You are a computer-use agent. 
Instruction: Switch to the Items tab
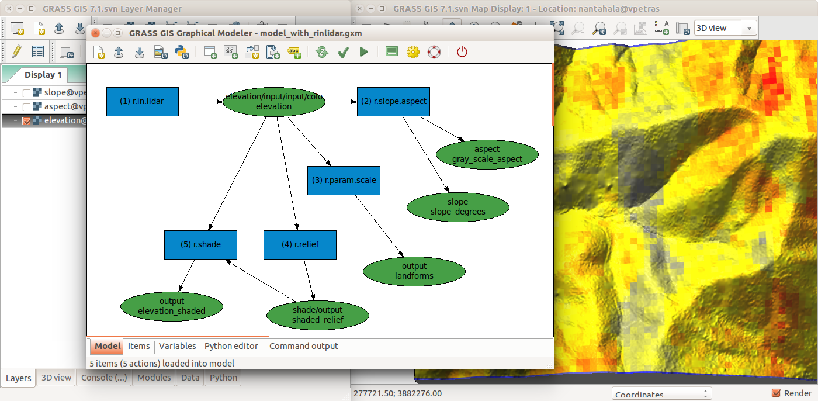coord(139,346)
